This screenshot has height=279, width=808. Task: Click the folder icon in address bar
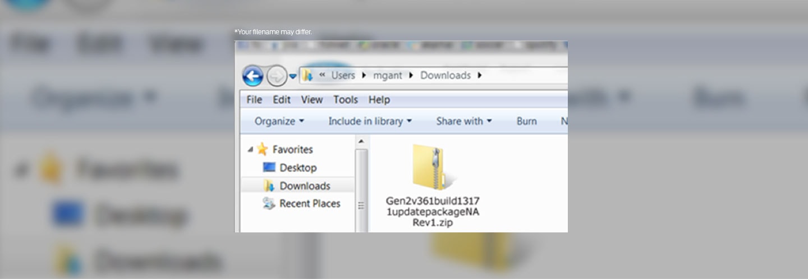pyautogui.click(x=307, y=75)
